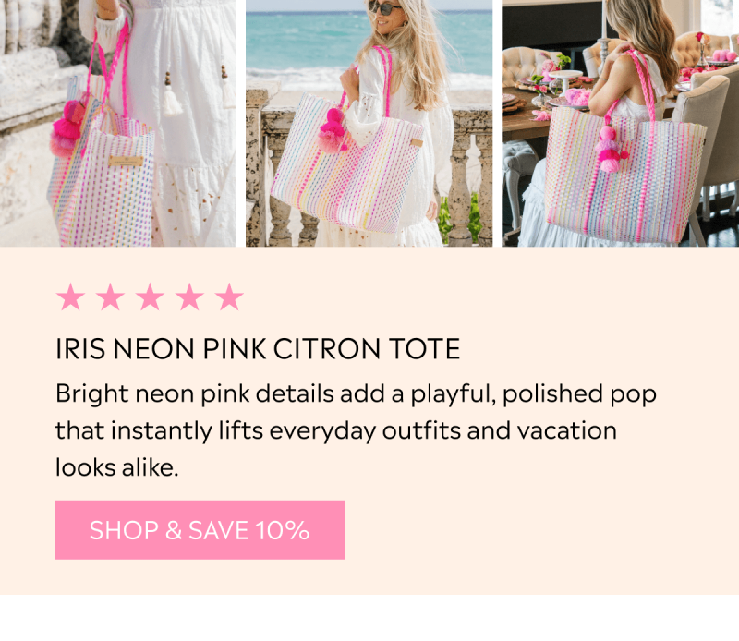The width and height of the screenshot is (739, 641).
Task: Click the pink pom-pom charm in left photo
Action: (x=67, y=127)
